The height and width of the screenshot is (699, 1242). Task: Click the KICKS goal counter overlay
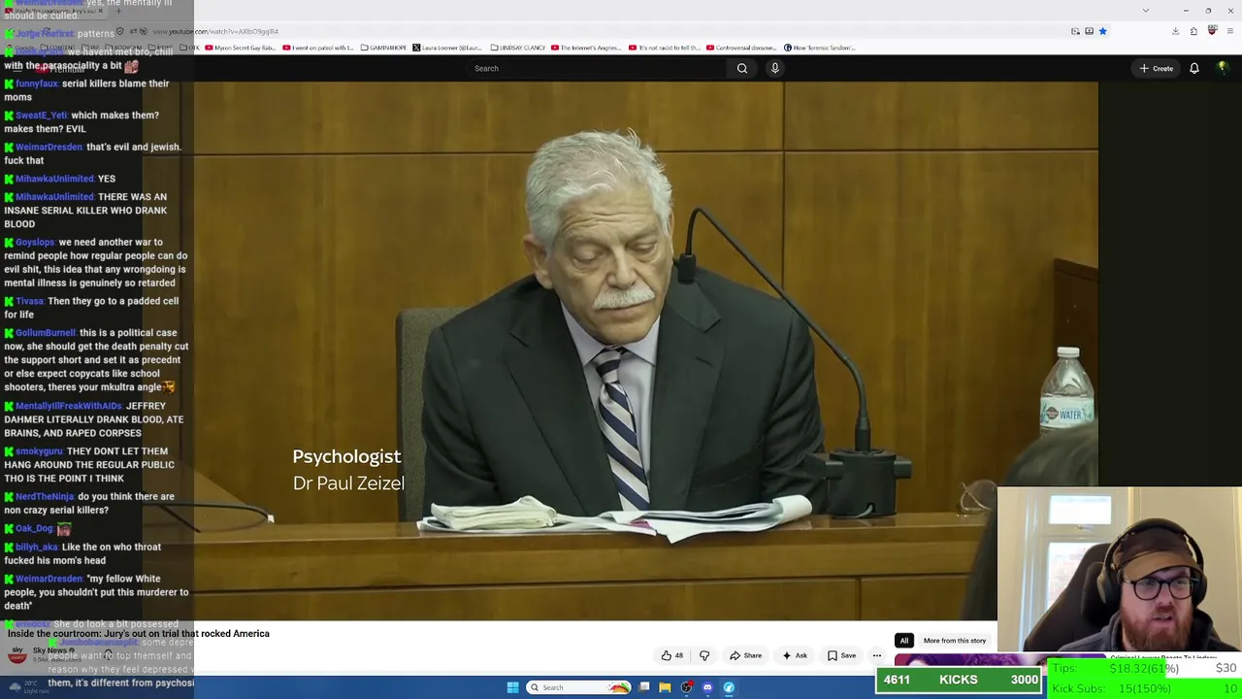click(x=960, y=680)
